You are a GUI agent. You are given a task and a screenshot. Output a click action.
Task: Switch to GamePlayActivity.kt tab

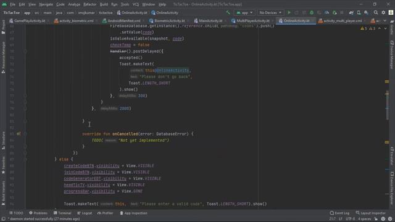point(27,21)
